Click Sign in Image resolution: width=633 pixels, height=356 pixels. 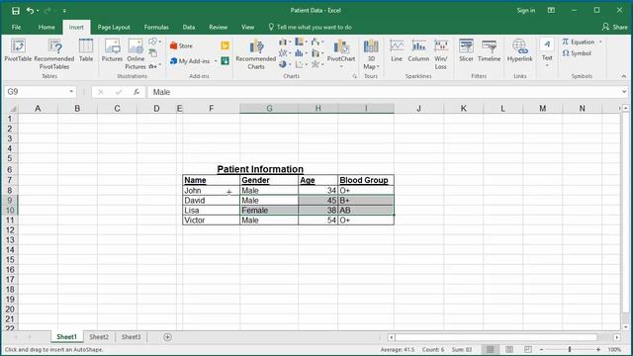pyautogui.click(x=526, y=11)
